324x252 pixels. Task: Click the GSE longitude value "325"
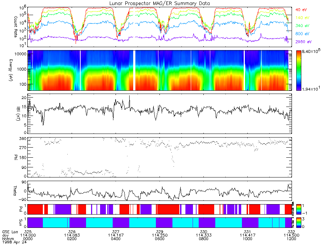pos(28,232)
